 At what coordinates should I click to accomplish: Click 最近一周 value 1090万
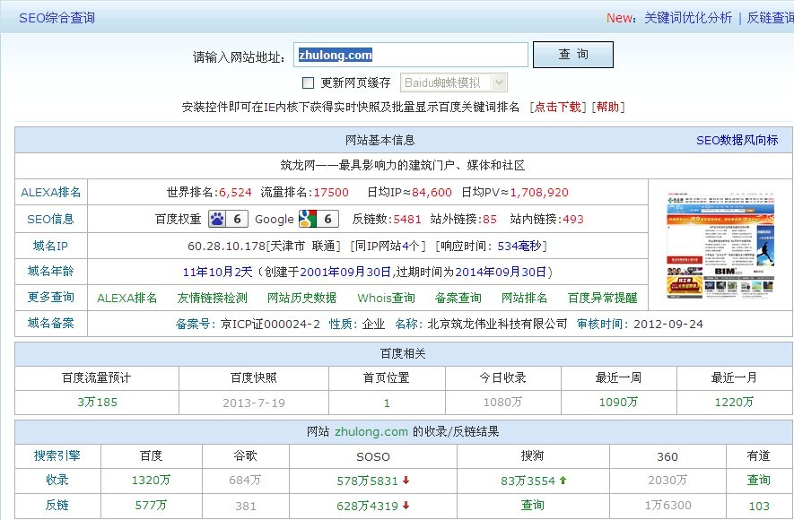pyautogui.click(x=619, y=403)
